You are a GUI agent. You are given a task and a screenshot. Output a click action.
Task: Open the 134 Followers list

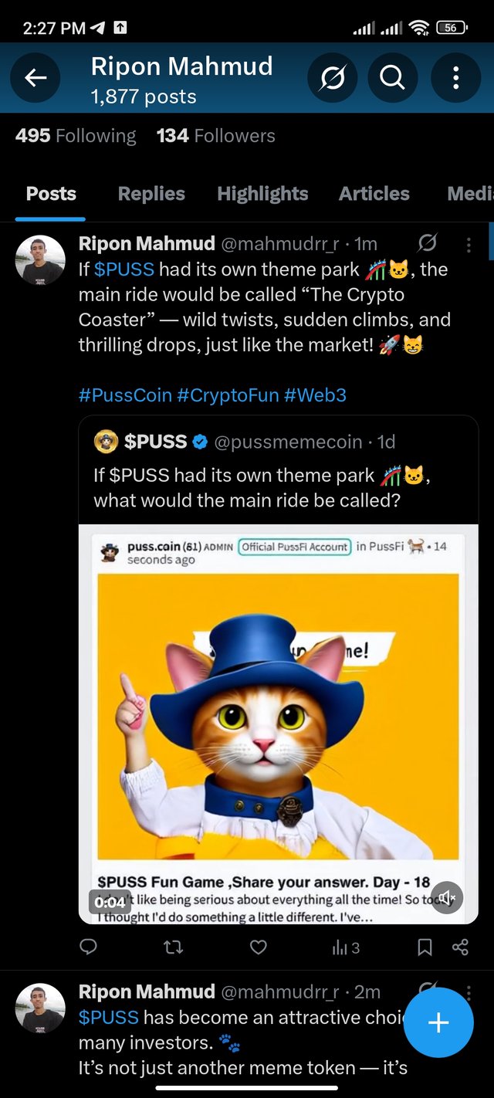pyautogui.click(x=215, y=136)
